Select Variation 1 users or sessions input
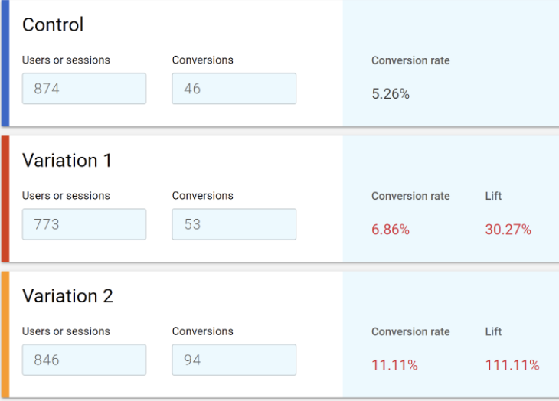The height and width of the screenshot is (401, 559). coord(84,224)
